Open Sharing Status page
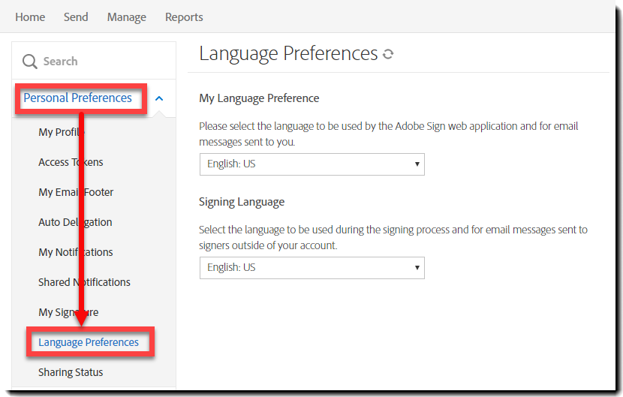Viewport: 623px width, 397px height. [71, 372]
